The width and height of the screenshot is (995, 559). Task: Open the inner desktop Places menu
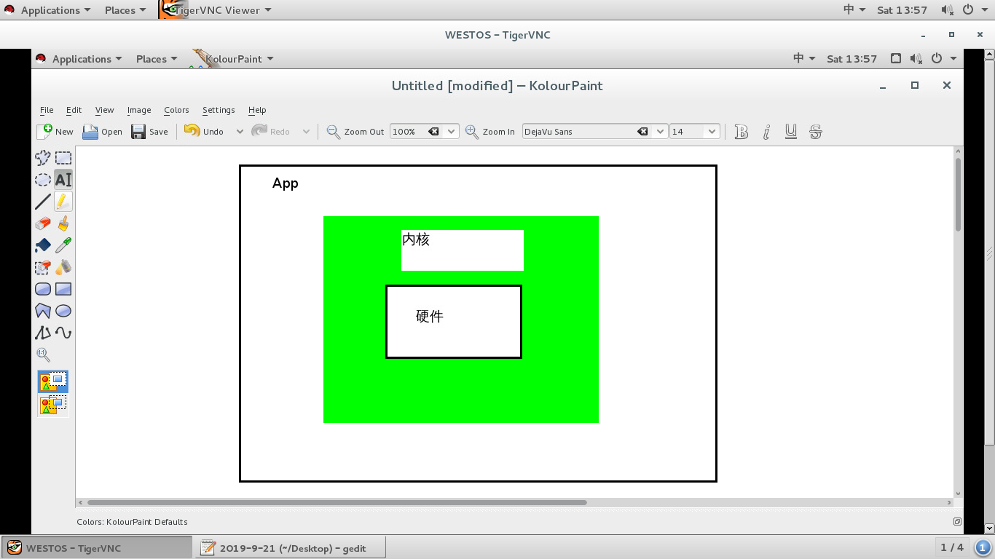[157, 59]
